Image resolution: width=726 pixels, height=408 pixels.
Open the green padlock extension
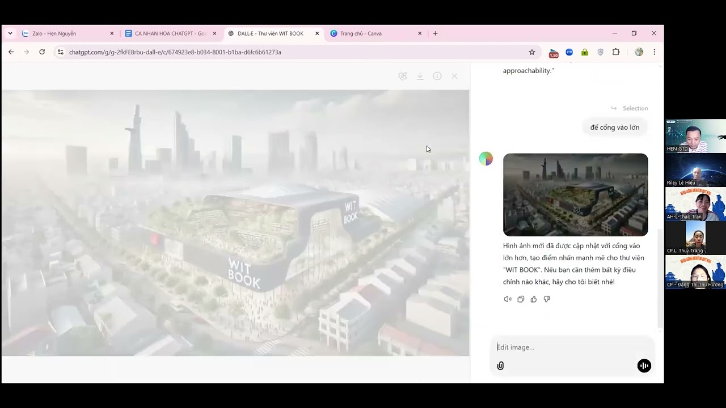click(x=585, y=52)
